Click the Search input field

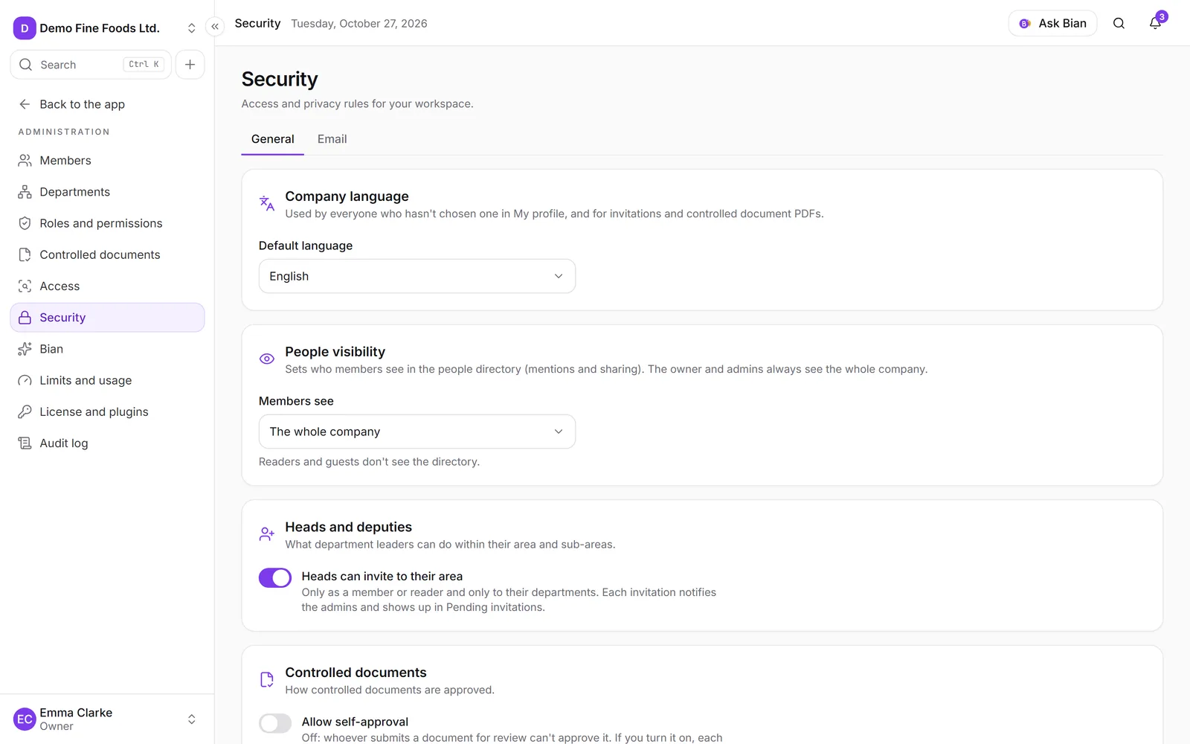pyautogui.click(x=91, y=65)
